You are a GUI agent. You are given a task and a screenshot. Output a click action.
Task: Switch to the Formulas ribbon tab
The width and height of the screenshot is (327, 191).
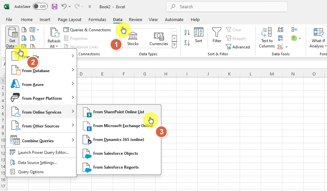pyautogui.click(x=97, y=19)
